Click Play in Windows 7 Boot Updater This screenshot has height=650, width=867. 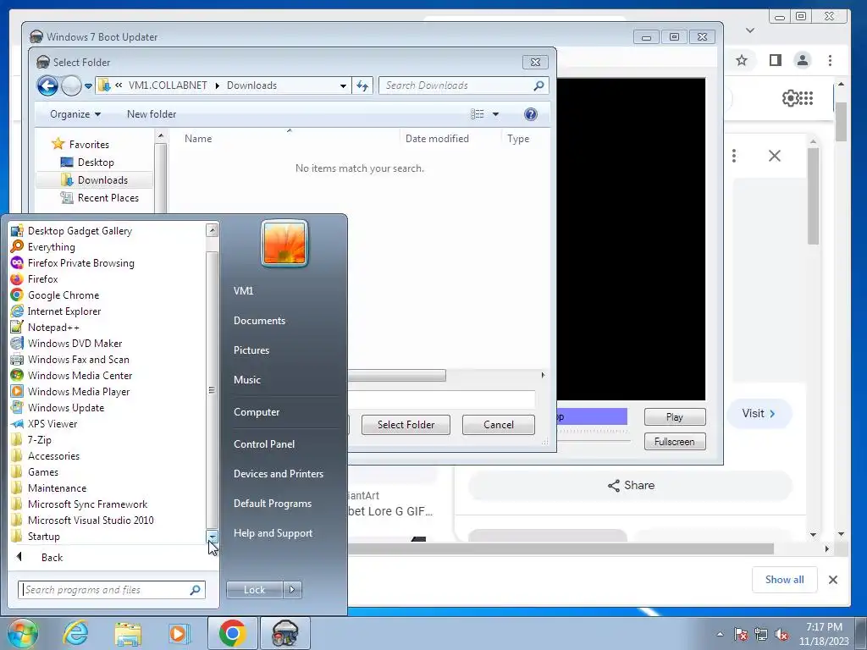click(x=675, y=417)
